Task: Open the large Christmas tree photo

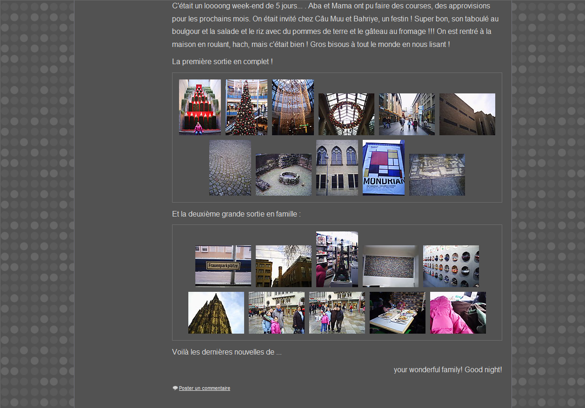Action: (x=246, y=107)
